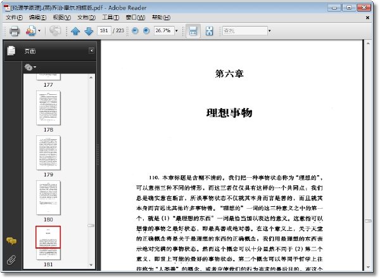Maximize the Adobe Reader window
Viewport: 380px width, 279px height.
349,8
